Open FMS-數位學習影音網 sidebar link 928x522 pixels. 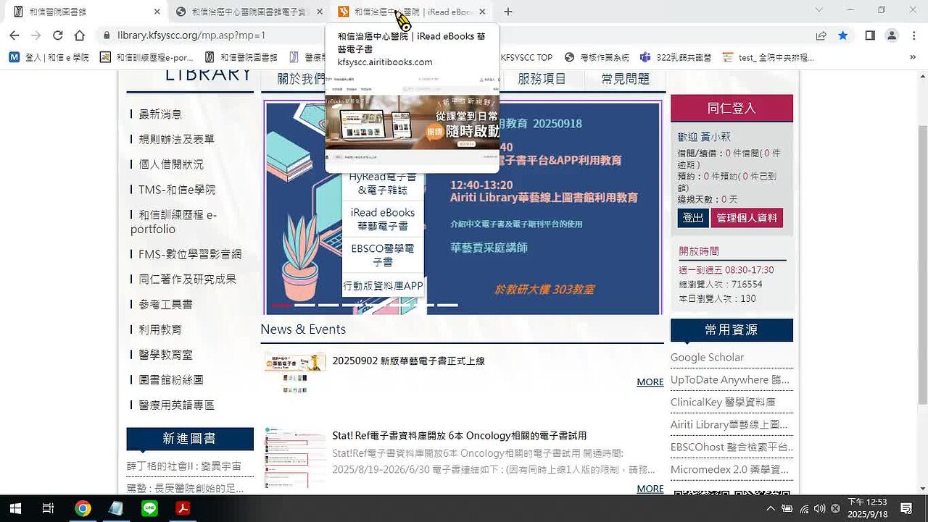tap(189, 254)
